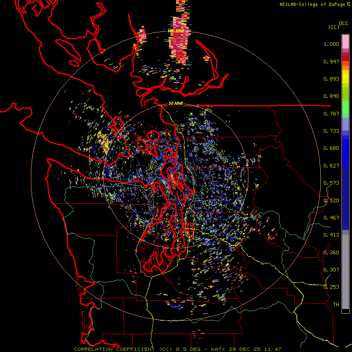Click the 1.000 value on the color scale

coord(331,44)
